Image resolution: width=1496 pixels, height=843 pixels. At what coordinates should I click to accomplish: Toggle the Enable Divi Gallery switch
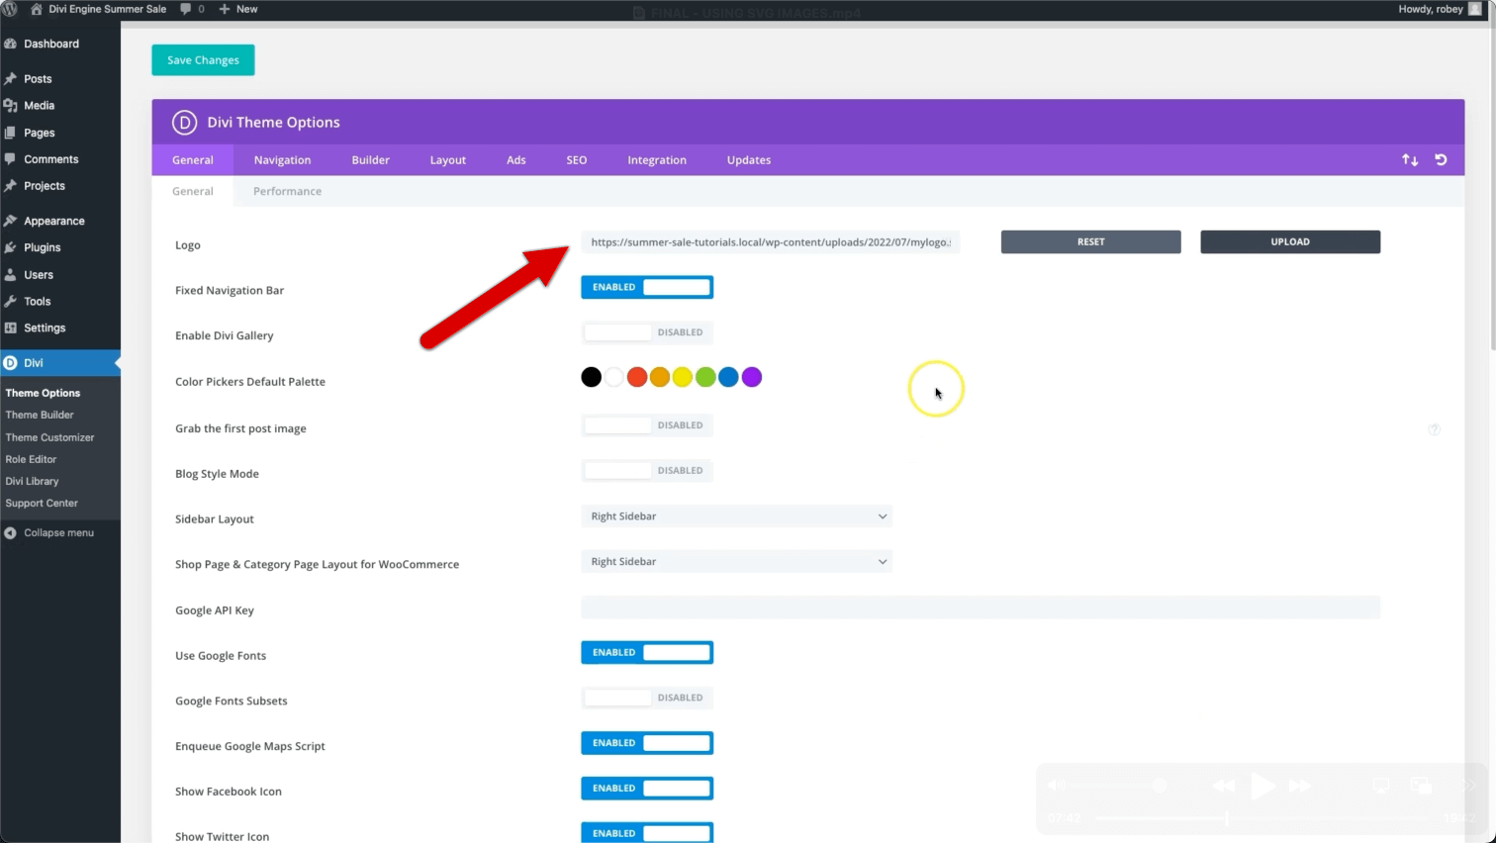(x=647, y=332)
